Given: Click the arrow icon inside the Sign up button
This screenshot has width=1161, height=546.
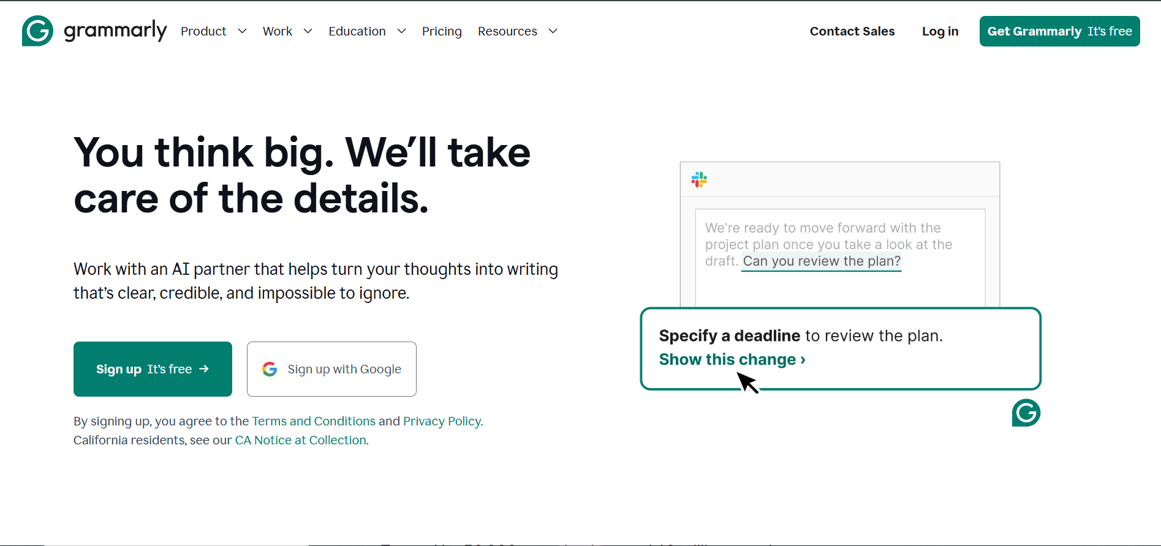Looking at the screenshot, I should (205, 368).
